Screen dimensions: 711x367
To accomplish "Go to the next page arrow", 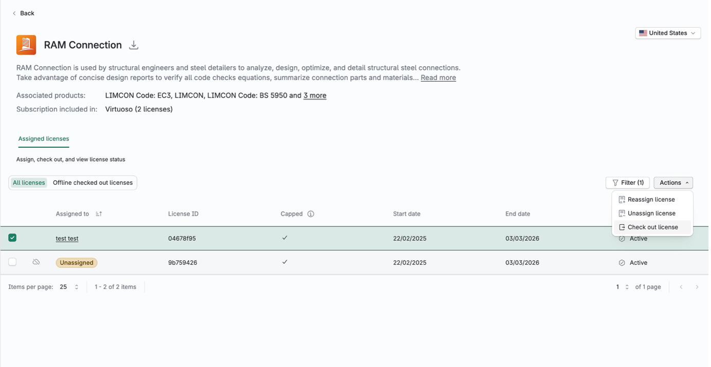I will point(697,287).
